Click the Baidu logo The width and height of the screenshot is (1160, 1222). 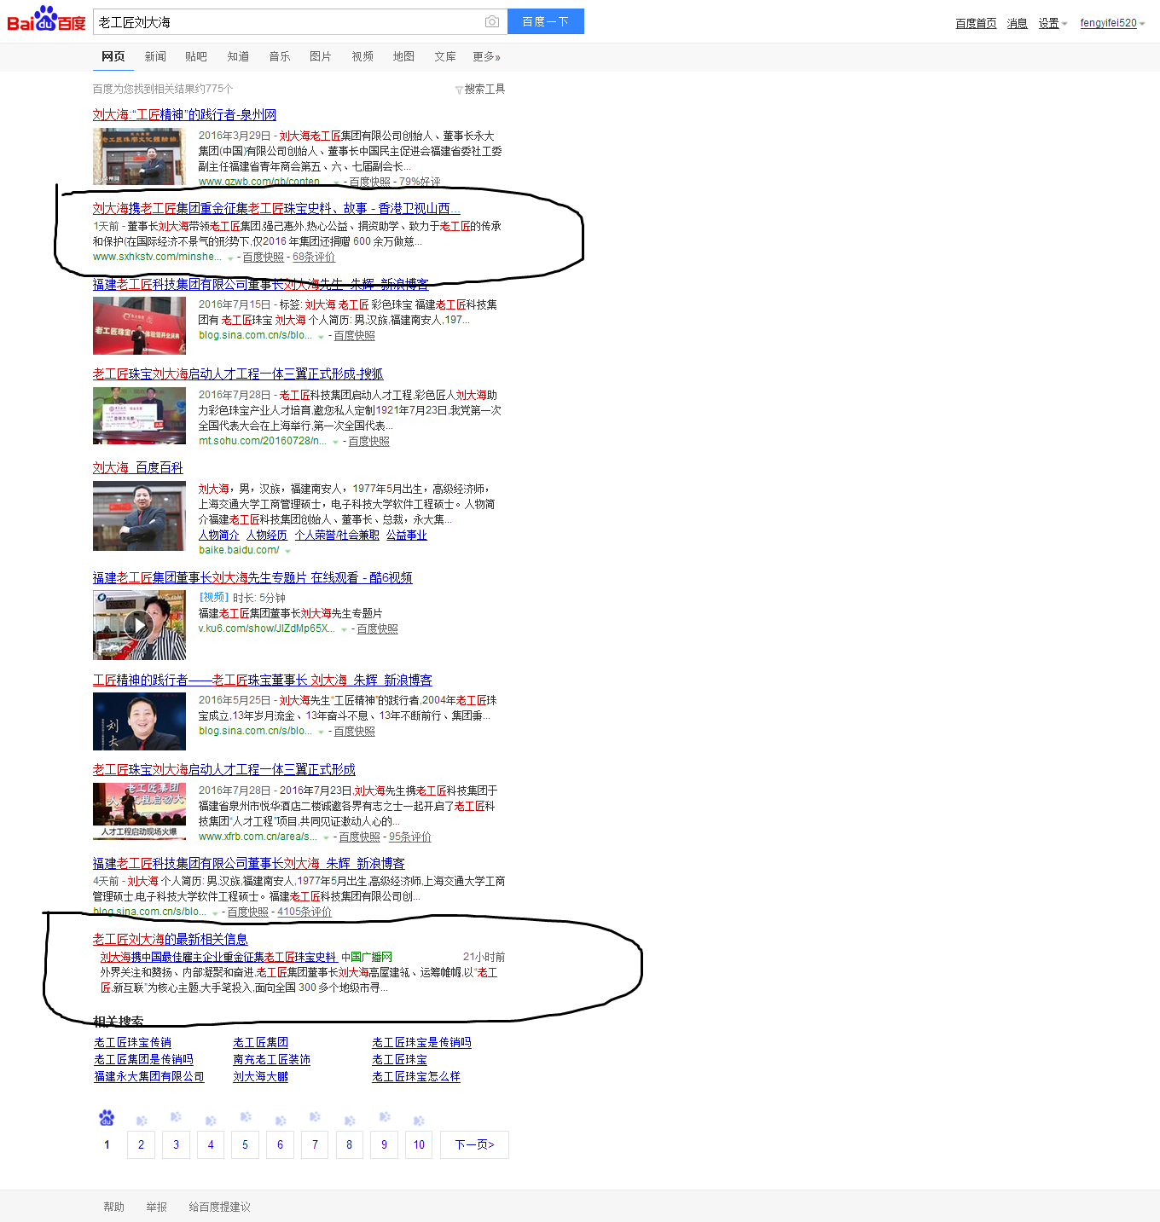click(46, 20)
